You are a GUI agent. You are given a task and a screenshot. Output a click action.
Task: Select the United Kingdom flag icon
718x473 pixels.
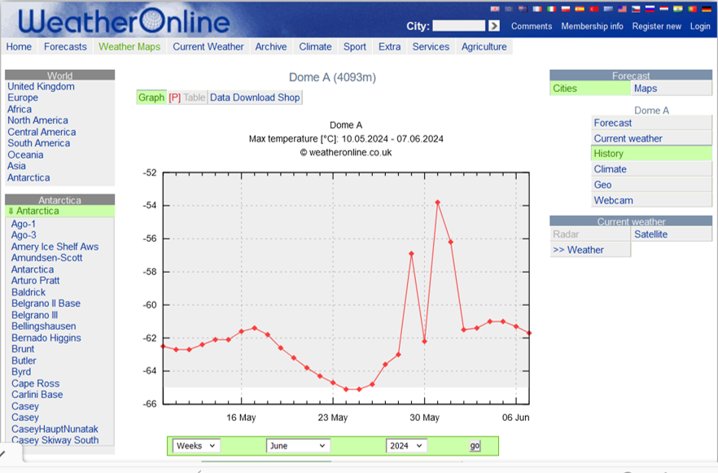495,9
